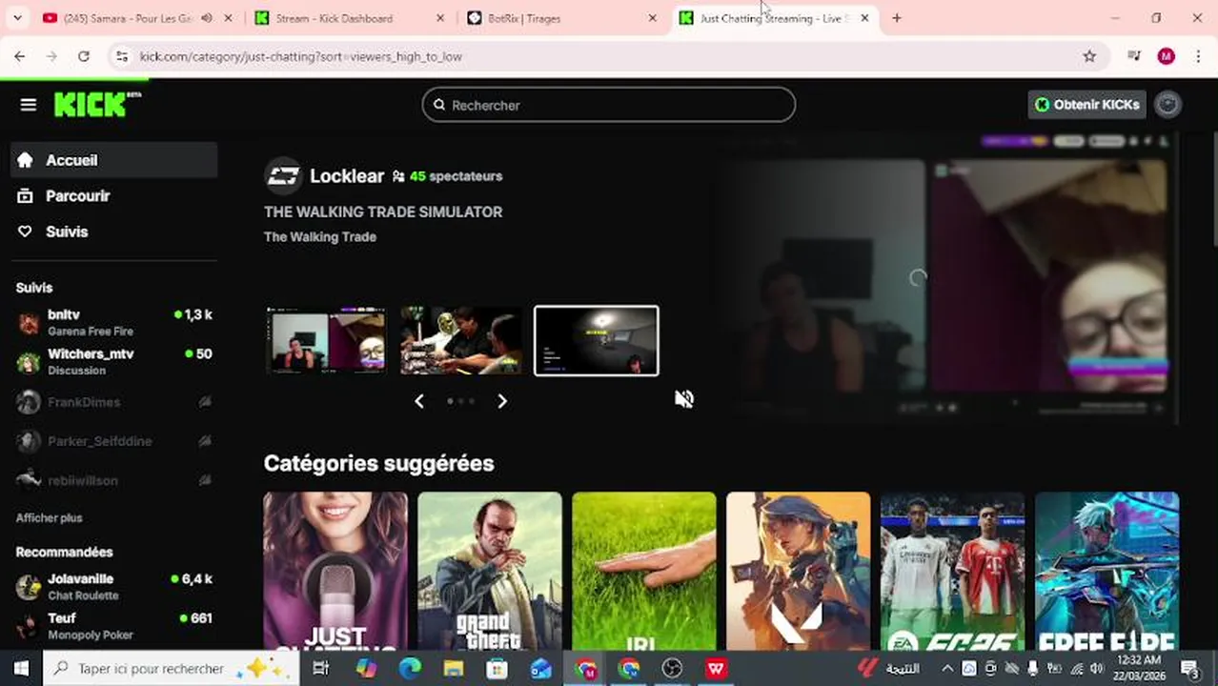This screenshot has width=1218, height=686.
Task: Bookmark this page with star icon
Action: tap(1089, 56)
